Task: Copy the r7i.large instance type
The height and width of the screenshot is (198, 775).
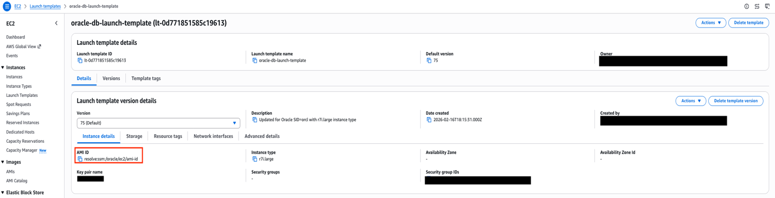Action: pyautogui.click(x=254, y=159)
